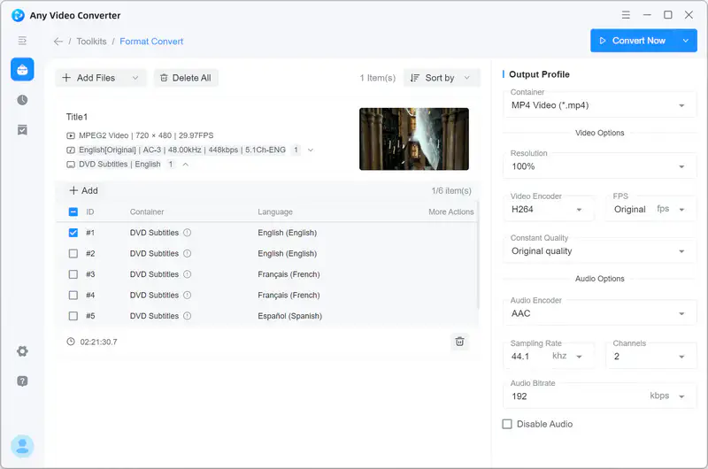This screenshot has width=708, height=469.
Task: Click Delete All button
Action: coord(186,78)
